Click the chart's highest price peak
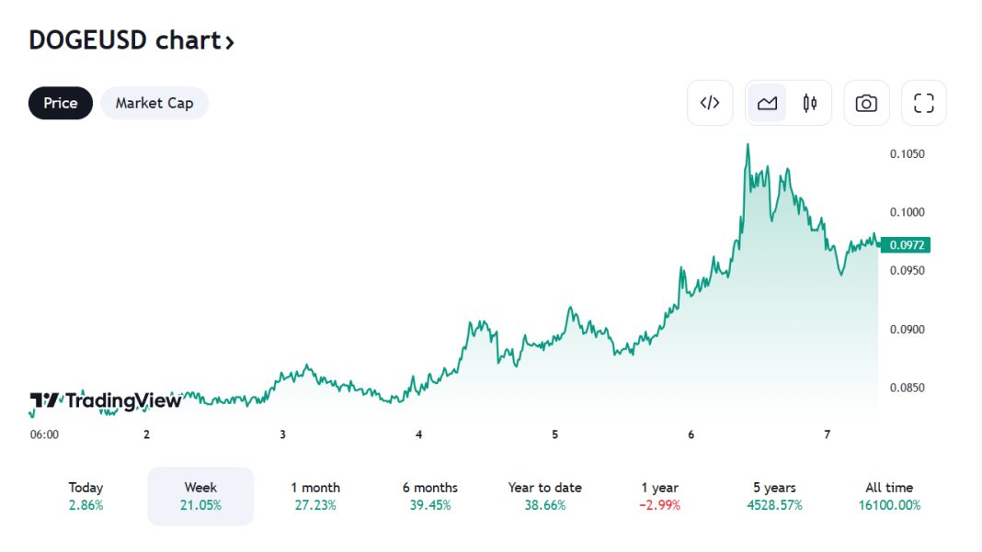The image size is (982, 552). tap(748, 145)
